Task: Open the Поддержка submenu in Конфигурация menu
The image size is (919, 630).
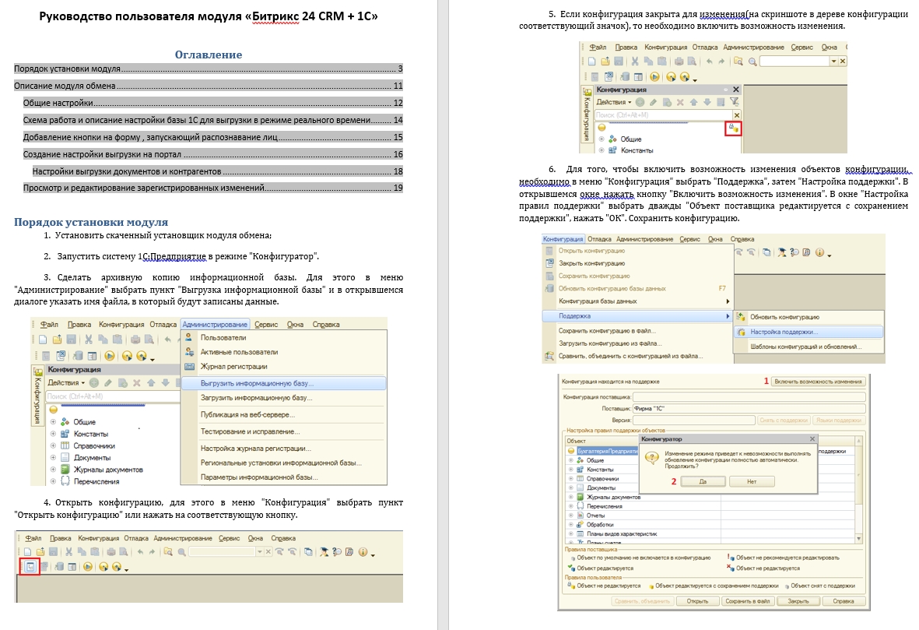Action: pos(637,316)
